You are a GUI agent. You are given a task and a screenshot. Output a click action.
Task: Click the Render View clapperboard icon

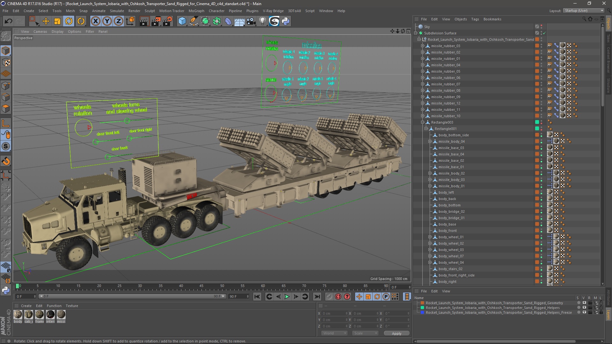click(144, 21)
